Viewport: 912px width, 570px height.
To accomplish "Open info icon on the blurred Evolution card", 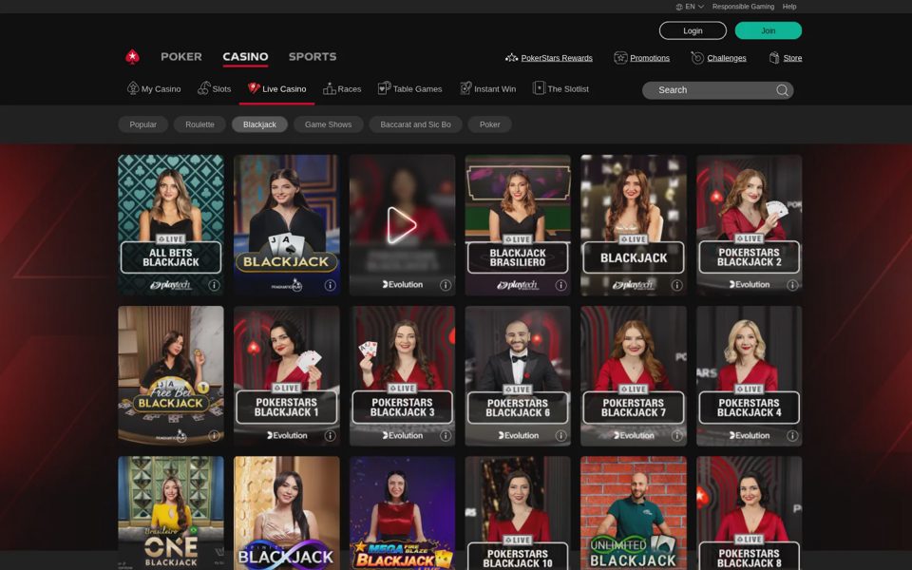I will [446, 285].
